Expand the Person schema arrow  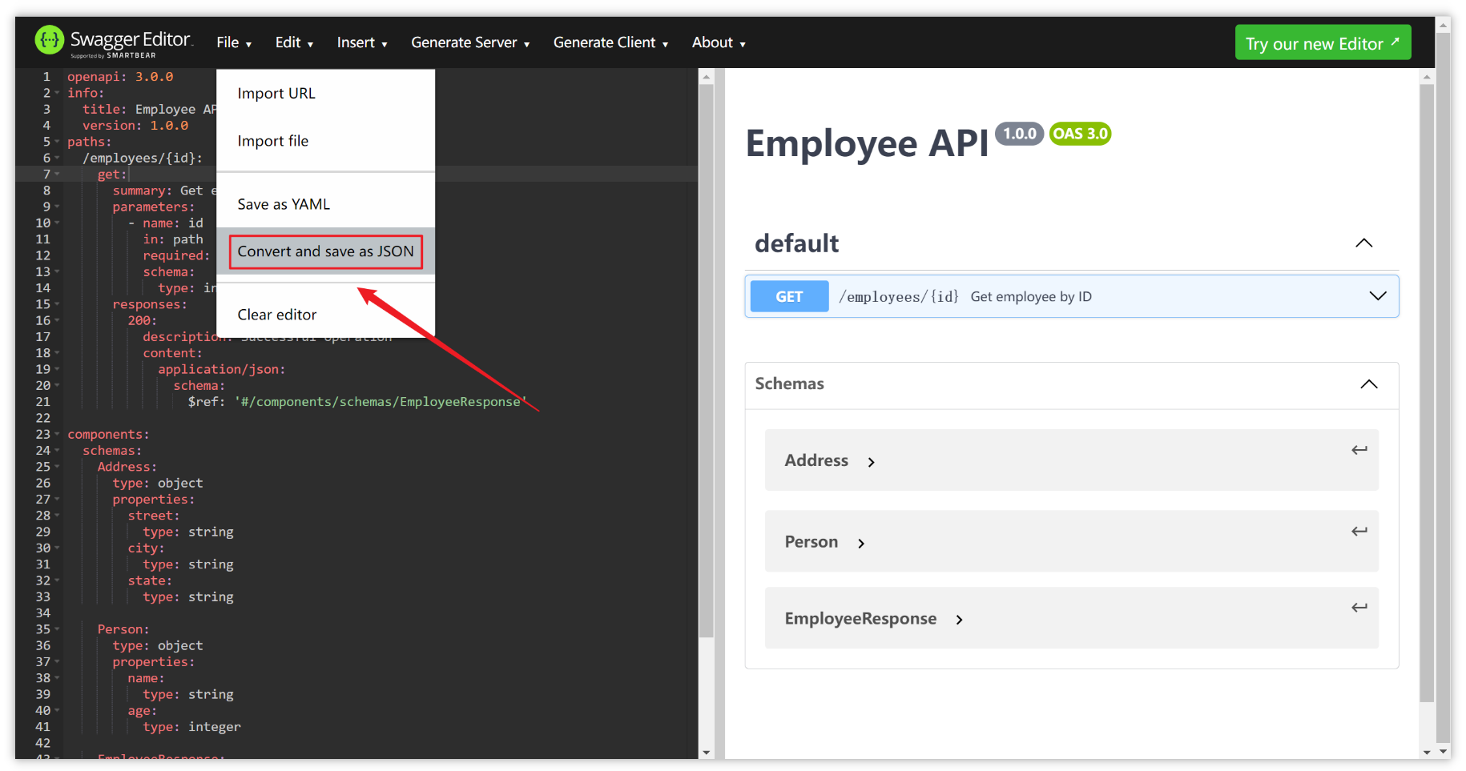[861, 544]
